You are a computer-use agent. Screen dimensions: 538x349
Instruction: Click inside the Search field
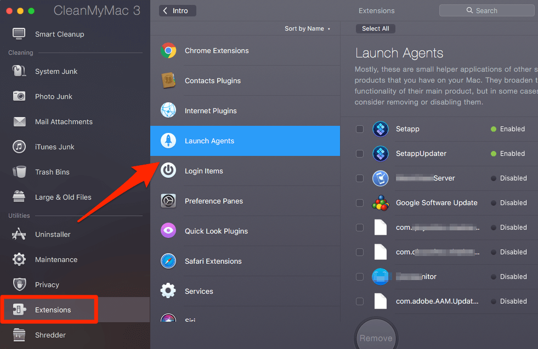(486, 10)
